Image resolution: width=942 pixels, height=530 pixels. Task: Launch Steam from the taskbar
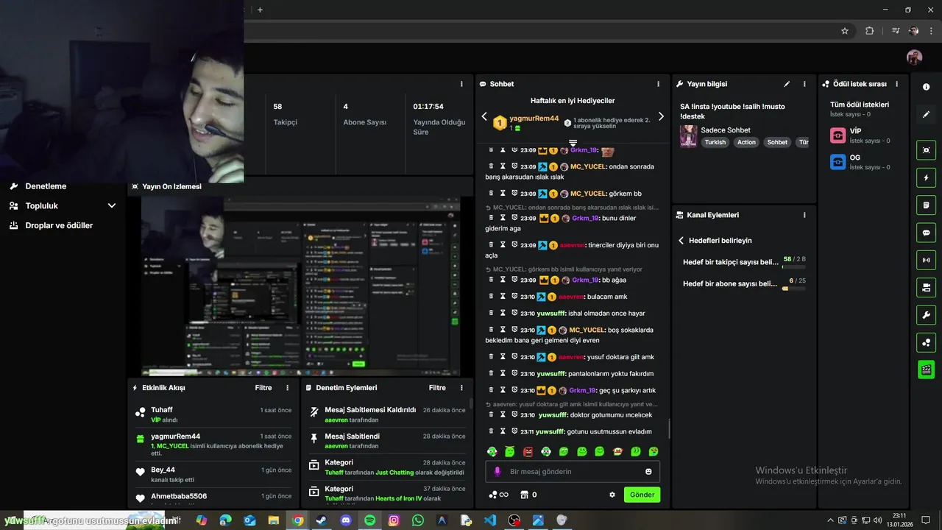click(x=322, y=520)
